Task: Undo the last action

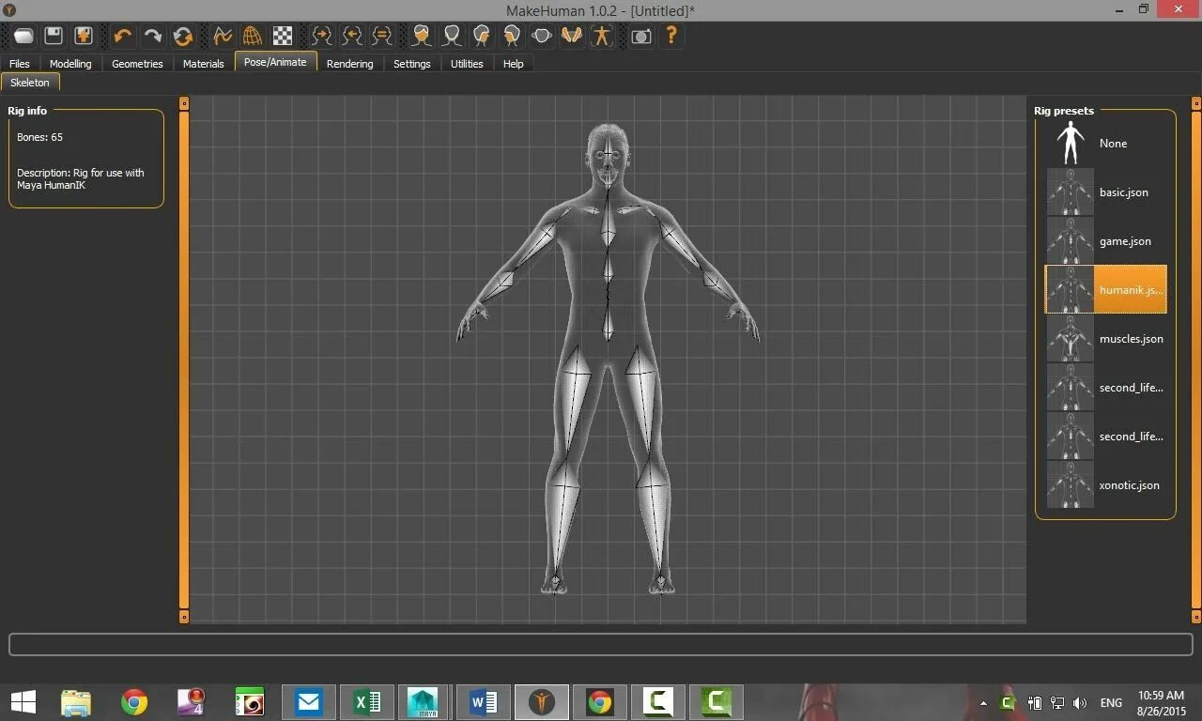Action: coord(122,36)
